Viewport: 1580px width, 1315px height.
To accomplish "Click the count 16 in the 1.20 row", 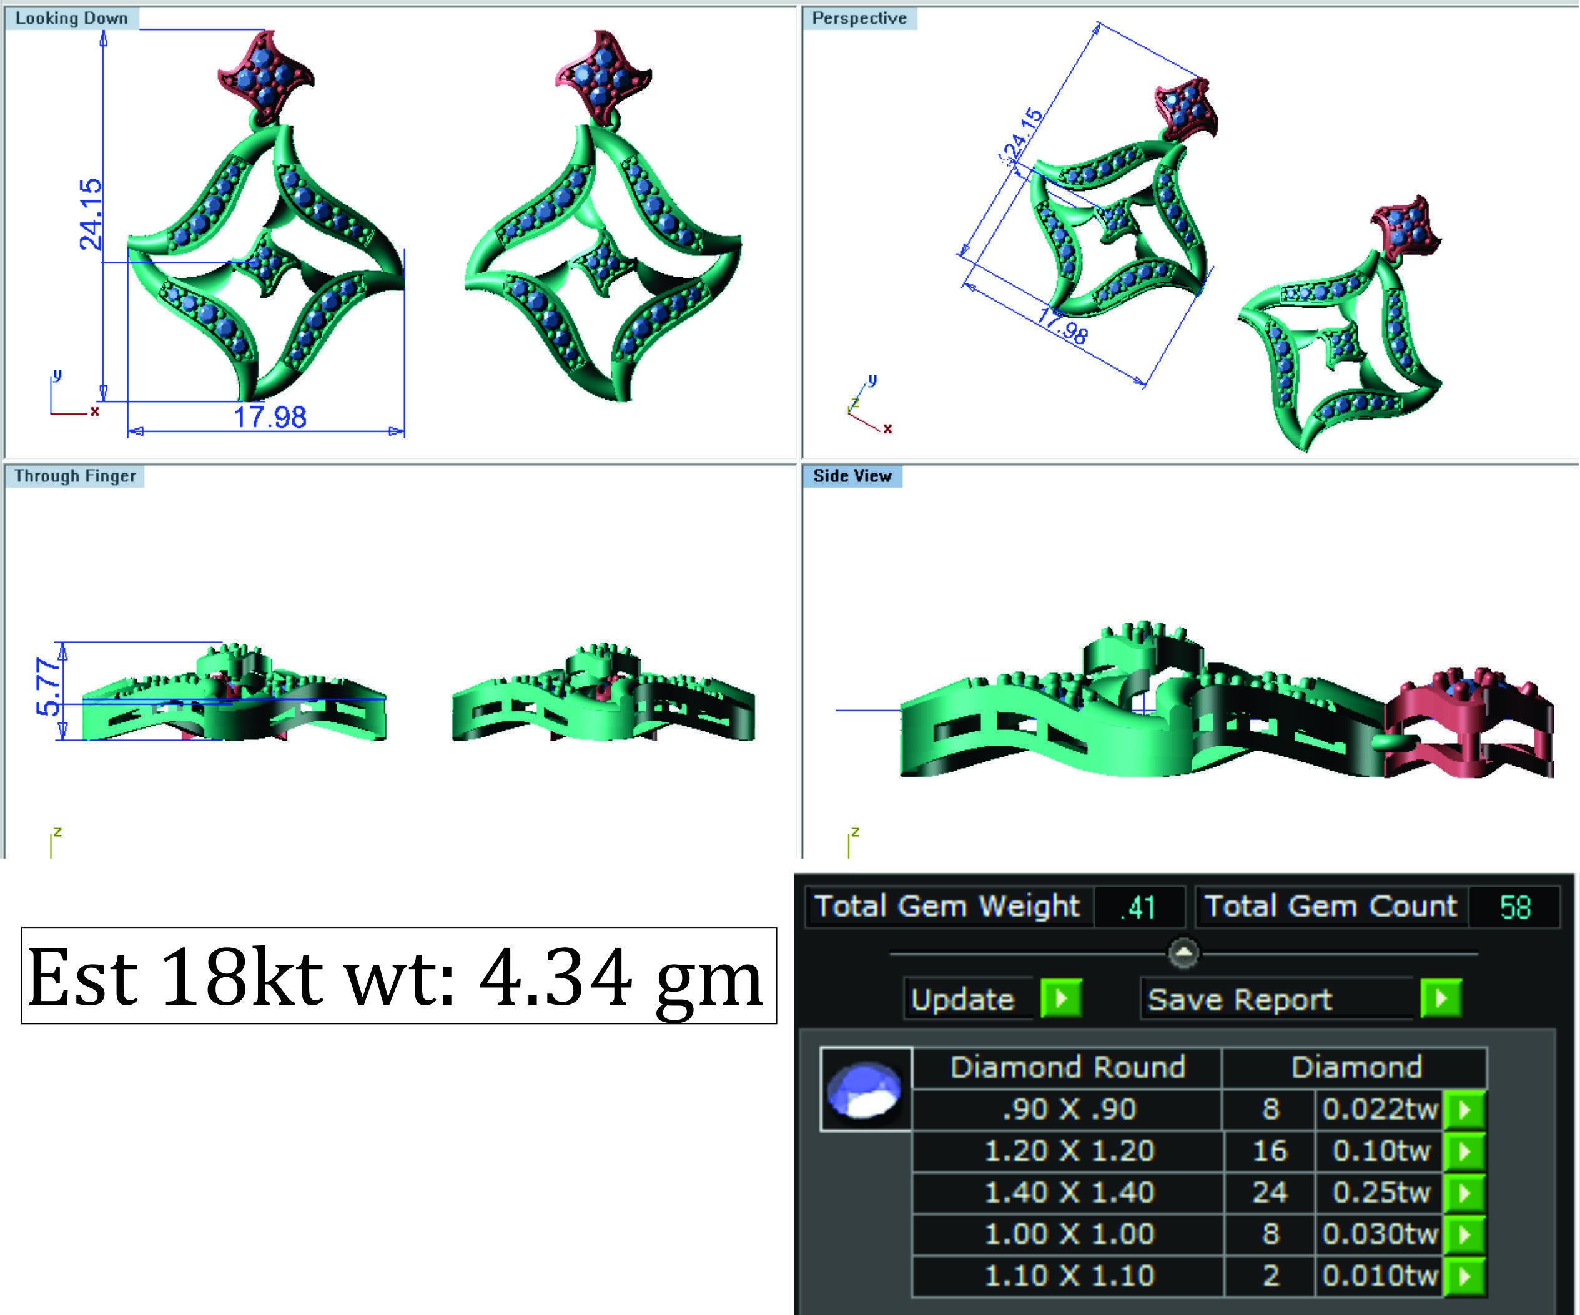I will [1270, 1151].
